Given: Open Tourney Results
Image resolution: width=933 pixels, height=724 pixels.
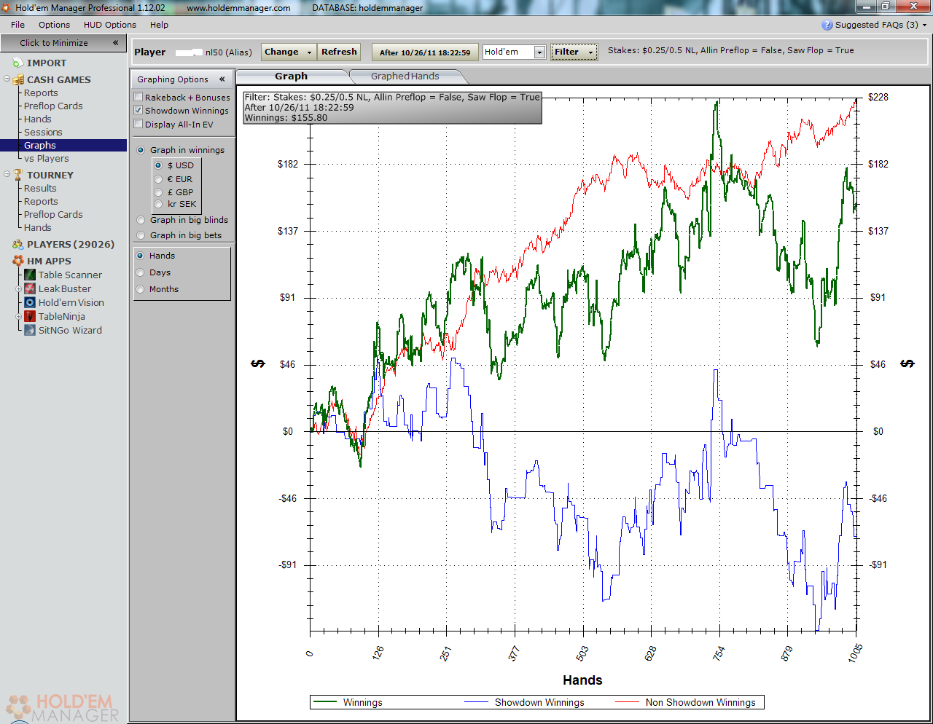Looking at the screenshot, I should [40, 188].
